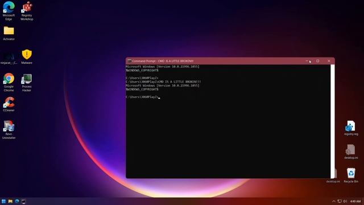Image resolution: width=364 pixels, height=205 pixels.
Task: Select the Activator folder on desktop
Action: (9, 33)
